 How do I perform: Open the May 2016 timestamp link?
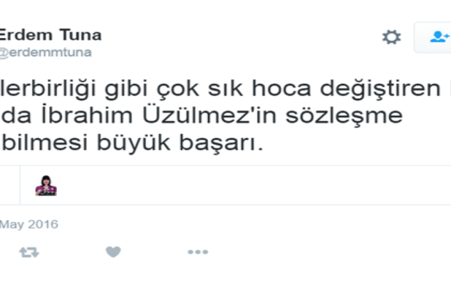click(29, 224)
